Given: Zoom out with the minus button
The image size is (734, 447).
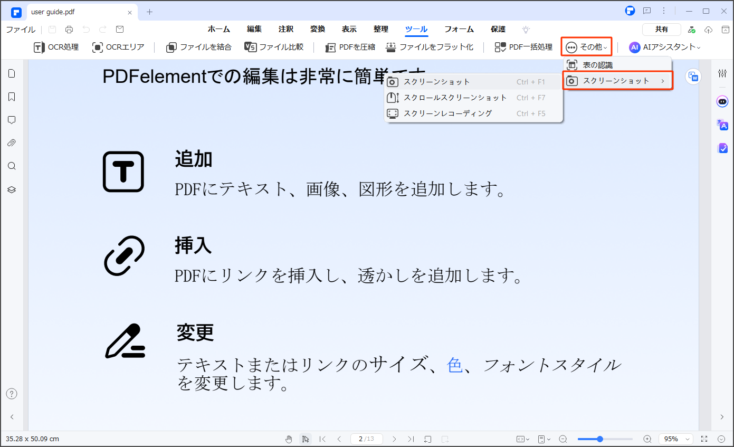Looking at the screenshot, I should 563,439.
